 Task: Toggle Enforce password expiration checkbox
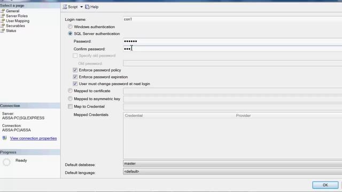pyautogui.click(x=75, y=77)
